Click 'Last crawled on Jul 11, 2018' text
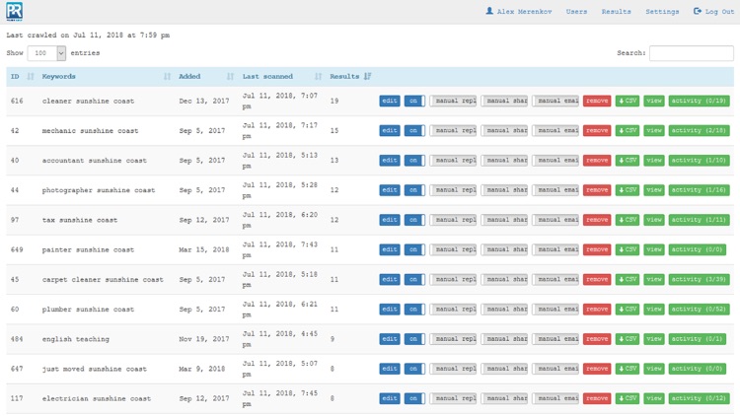The width and height of the screenshot is (740, 416). tap(65, 35)
